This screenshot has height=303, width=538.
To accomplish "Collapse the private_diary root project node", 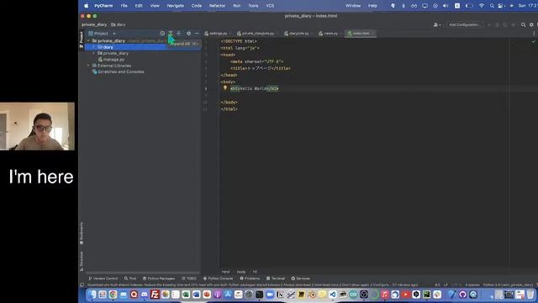I will tap(88, 40).
